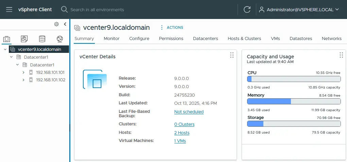Click the Capacity and Usage drag handle
Image resolution: width=347 pixels, height=162 pixels.
(x=341, y=55)
